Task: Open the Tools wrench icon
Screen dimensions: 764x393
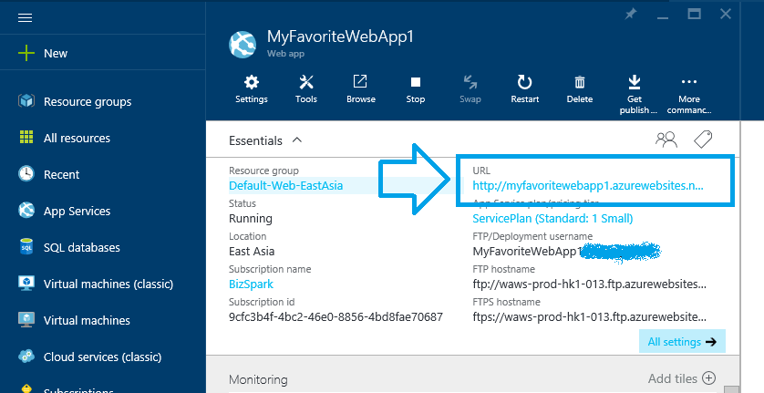Action: [306, 82]
